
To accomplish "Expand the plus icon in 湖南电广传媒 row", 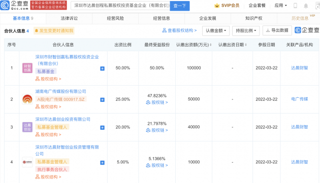I will click(102, 100).
